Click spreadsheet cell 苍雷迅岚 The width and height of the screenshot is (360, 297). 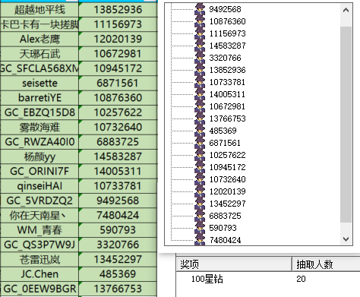coord(39,260)
